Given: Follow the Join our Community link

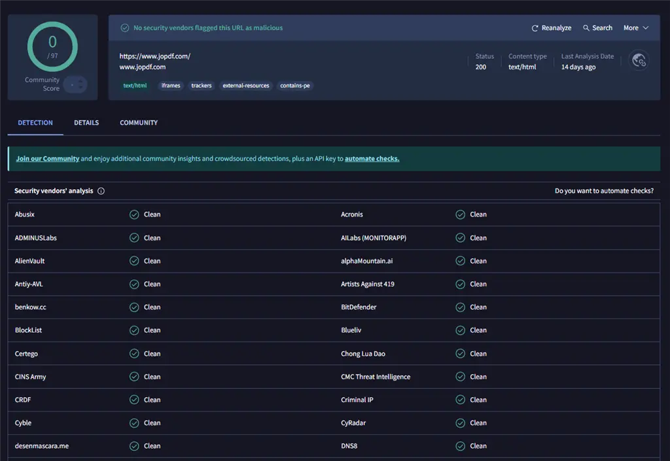Looking at the screenshot, I should 48,159.
